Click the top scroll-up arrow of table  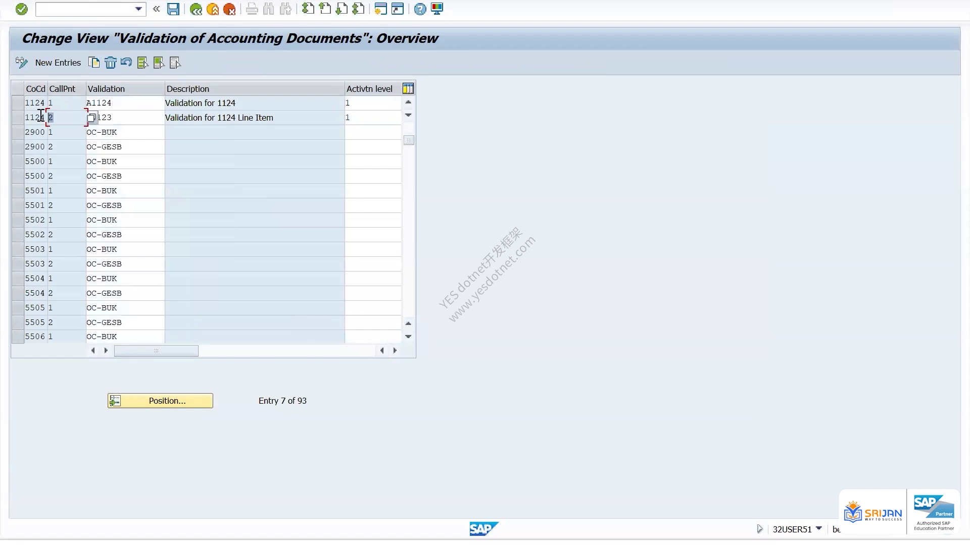(408, 102)
